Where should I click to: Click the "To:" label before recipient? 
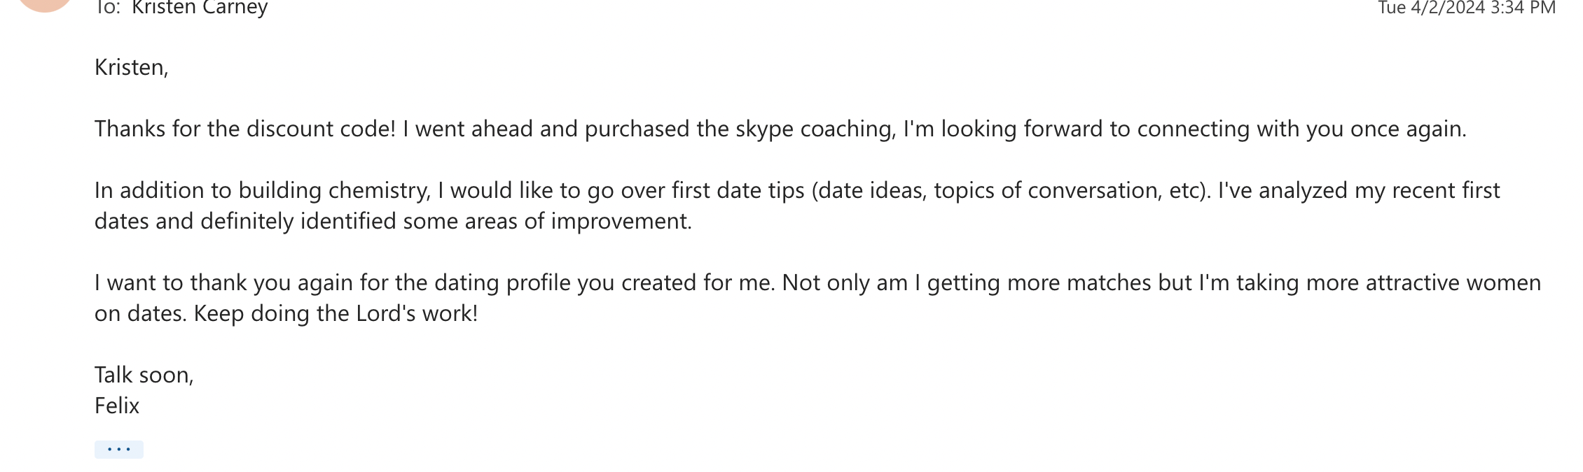(108, 8)
